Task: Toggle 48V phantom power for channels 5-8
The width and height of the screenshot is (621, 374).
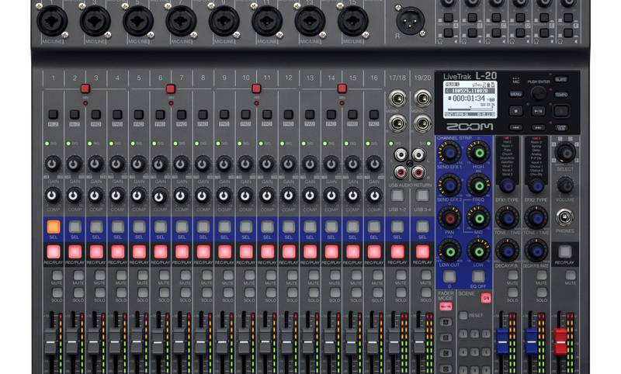Action: pyautogui.click(x=171, y=88)
